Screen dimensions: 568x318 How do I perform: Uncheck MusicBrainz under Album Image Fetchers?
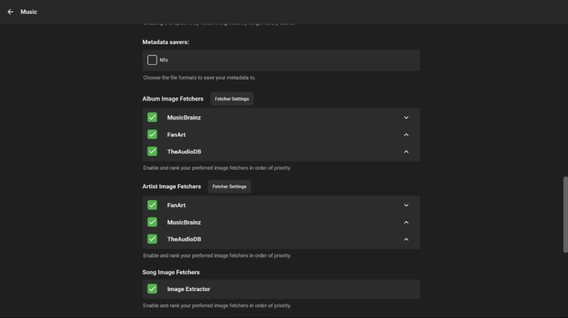152,118
